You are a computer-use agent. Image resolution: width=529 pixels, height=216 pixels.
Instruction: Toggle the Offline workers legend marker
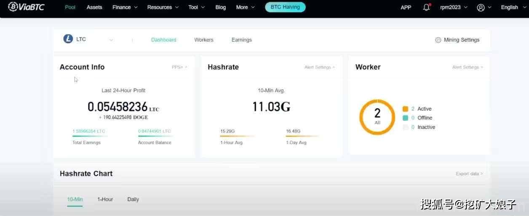coord(405,118)
